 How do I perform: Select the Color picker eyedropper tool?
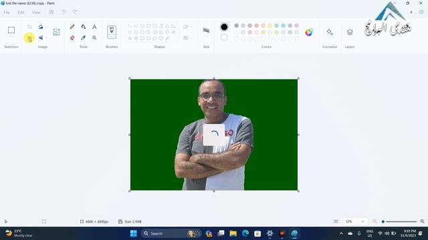pyautogui.click(x=83, y=38)
